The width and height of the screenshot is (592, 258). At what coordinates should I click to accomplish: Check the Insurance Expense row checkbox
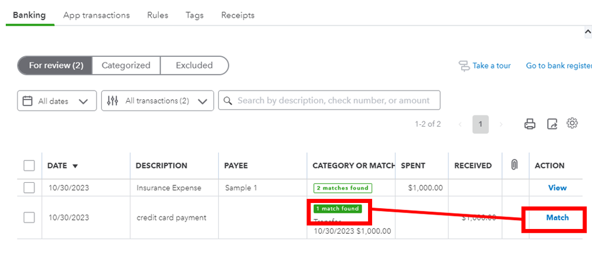pos(29,188)
